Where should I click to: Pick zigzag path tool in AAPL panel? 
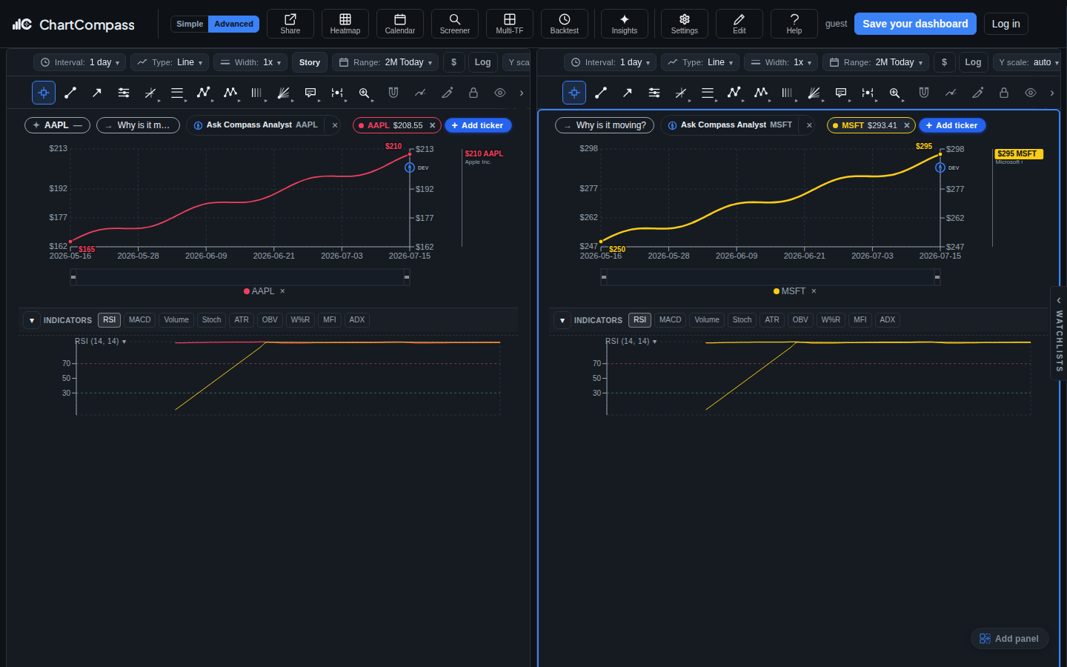pos(204,93)
